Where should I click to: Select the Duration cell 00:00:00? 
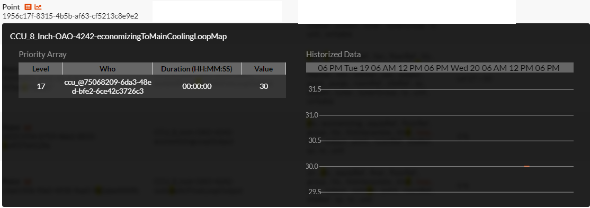pos(197,86)
